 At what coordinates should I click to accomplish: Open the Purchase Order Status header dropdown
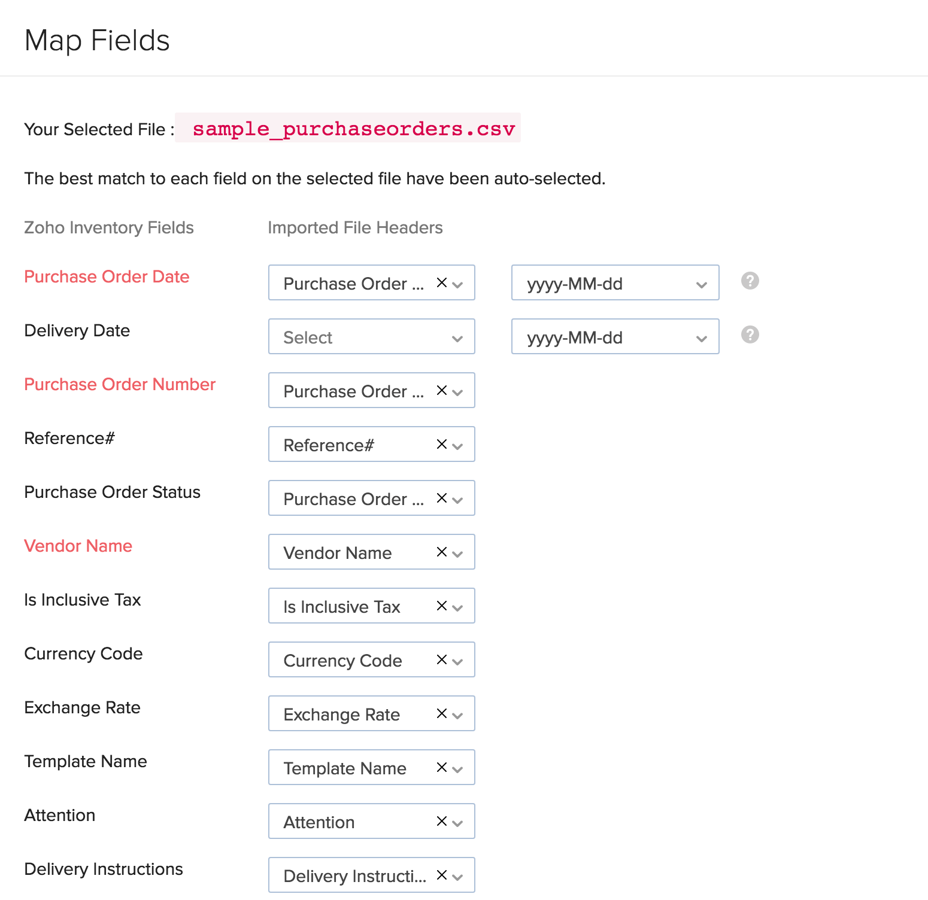point(457,498)
